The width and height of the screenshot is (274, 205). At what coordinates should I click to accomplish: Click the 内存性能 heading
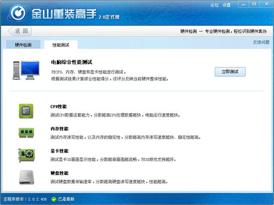coord(60,129)
